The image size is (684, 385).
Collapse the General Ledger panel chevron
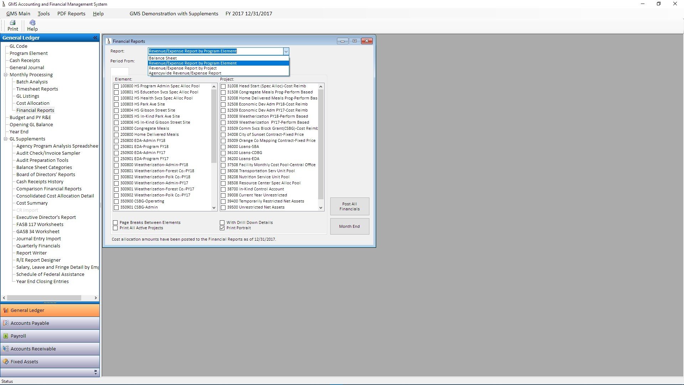tap(95, 38)
